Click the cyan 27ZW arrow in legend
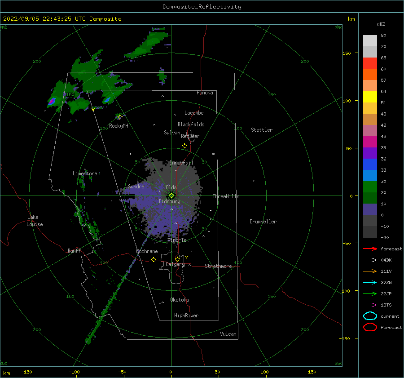Viewport: 404px width, 378px height. (x=370, y=283)
